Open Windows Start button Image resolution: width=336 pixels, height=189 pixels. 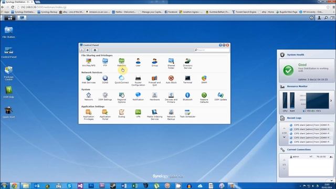4,185
